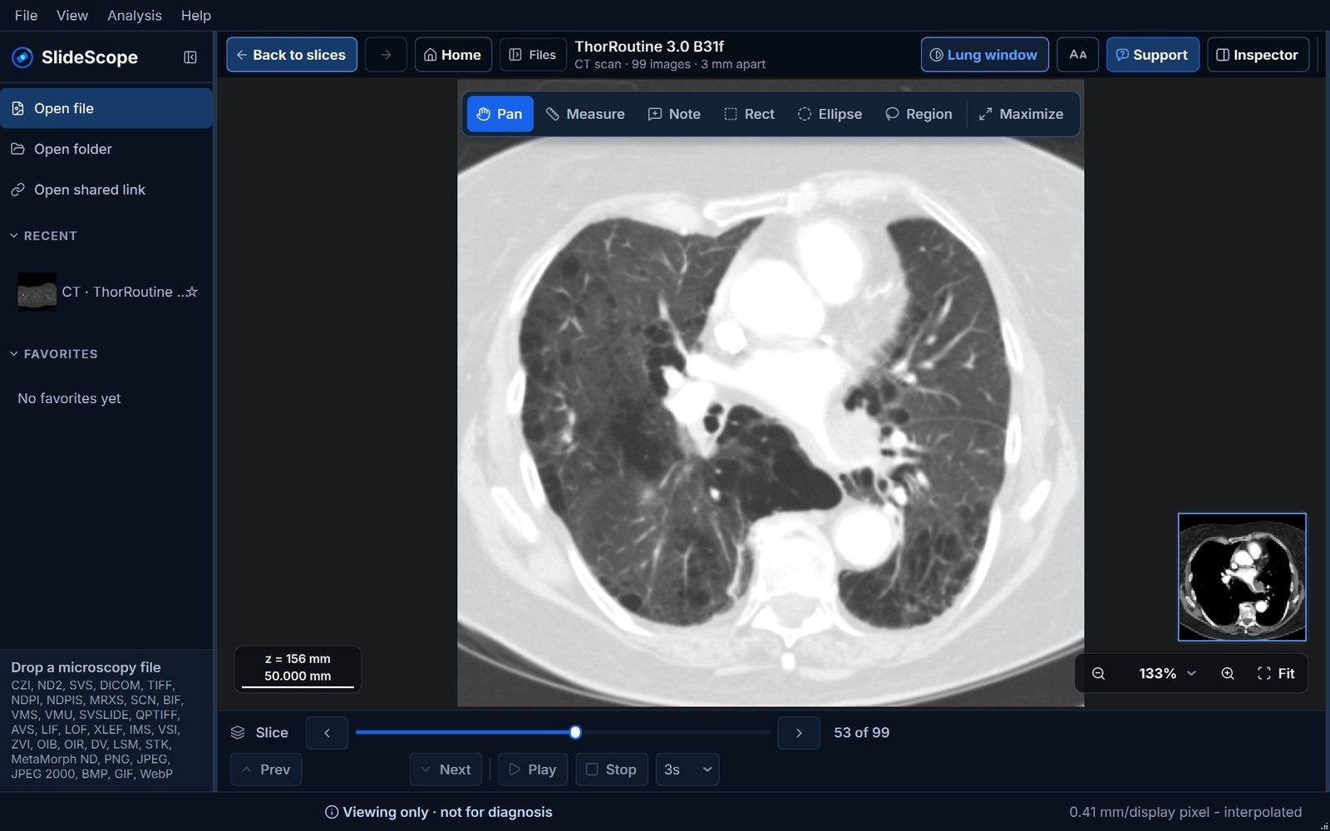
Task: Start slice playback with Play
Action: coord(533,770)
